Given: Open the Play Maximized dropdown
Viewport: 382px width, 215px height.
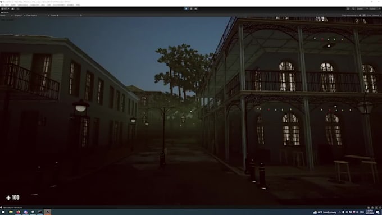Looking at the screenshot, I should coord(350,15).
